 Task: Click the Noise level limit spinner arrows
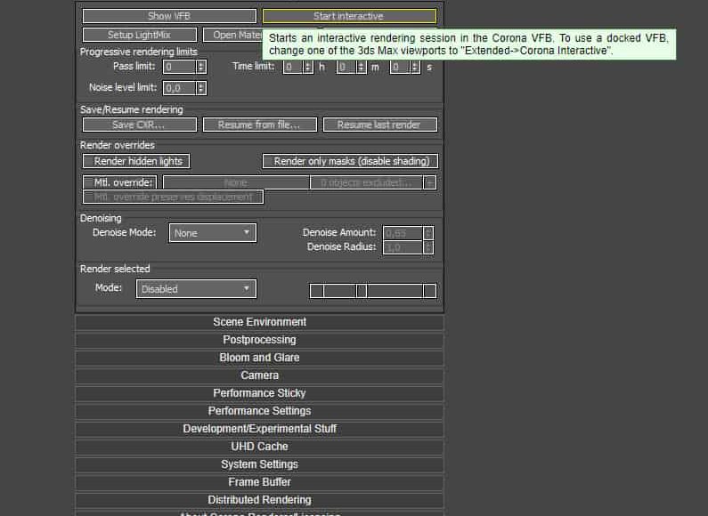tap(201, 88)
